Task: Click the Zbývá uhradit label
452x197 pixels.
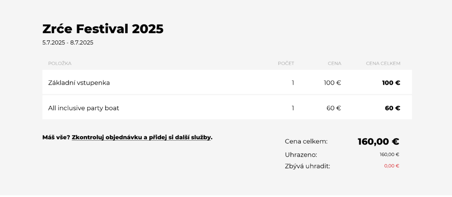Action: click(x=307, y=166)
